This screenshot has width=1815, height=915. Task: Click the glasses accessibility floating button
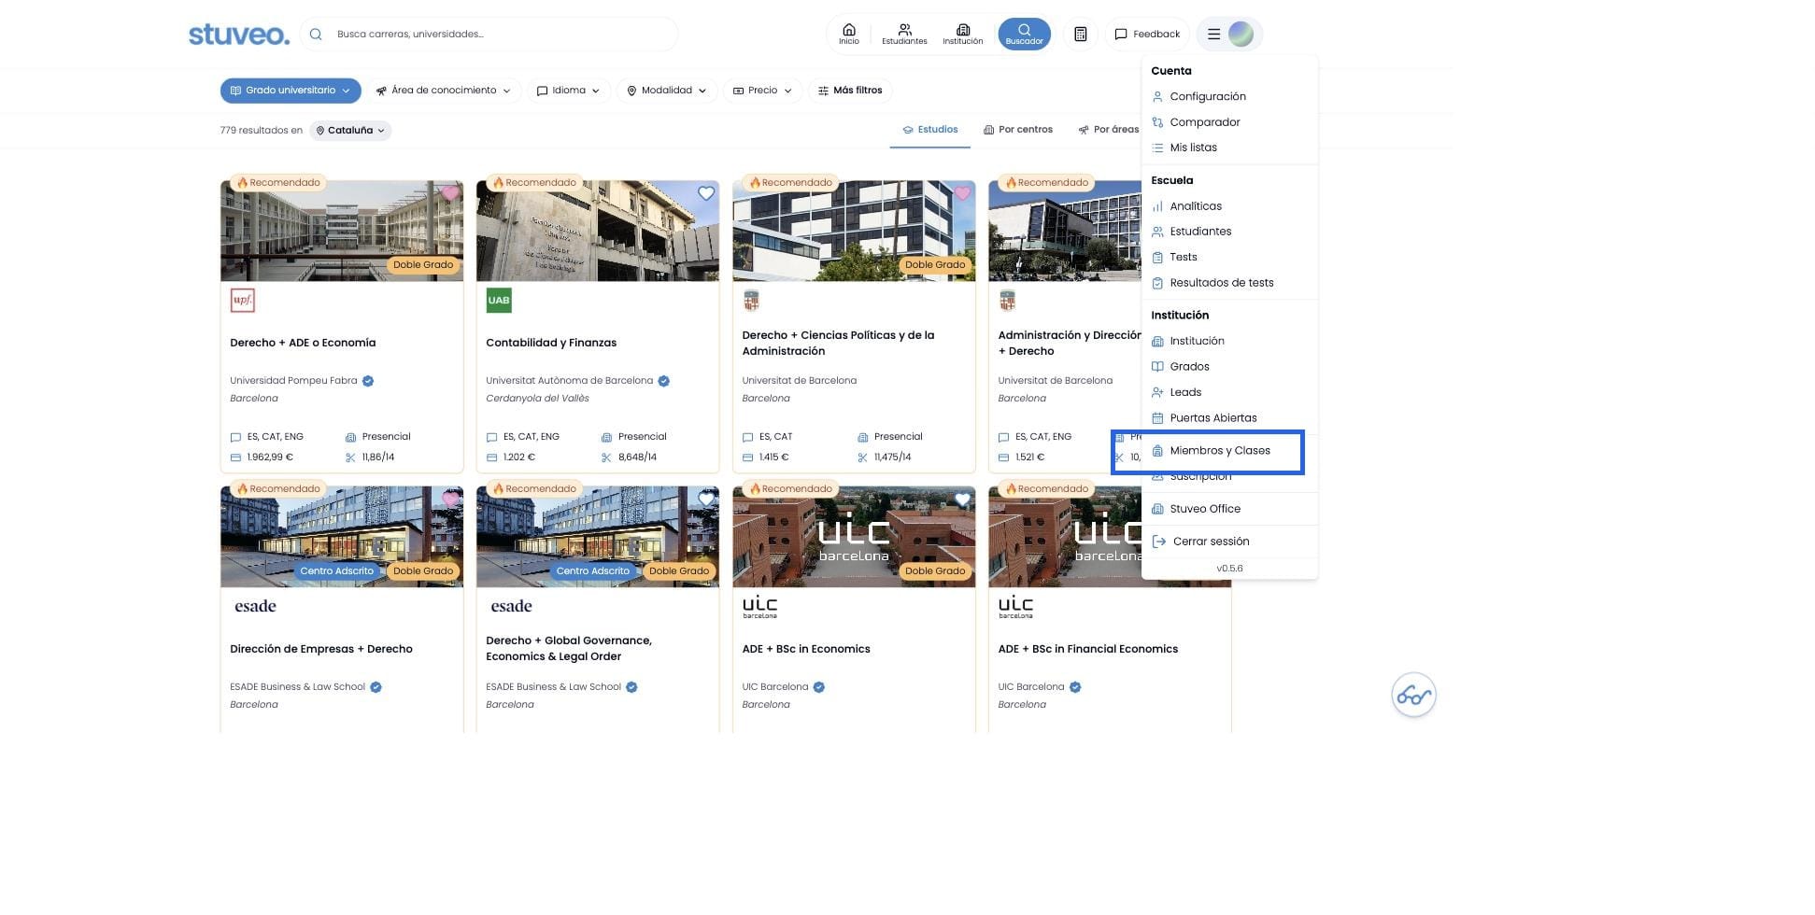tap(1413, 696)
